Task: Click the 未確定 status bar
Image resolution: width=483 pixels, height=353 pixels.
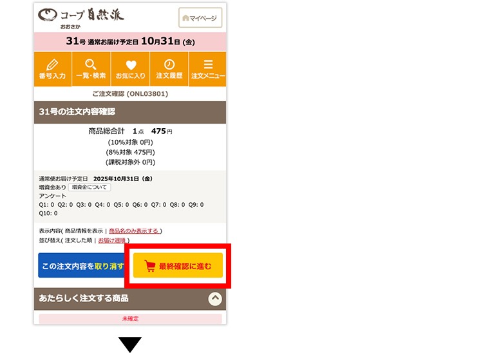Action: pyautogui.click(x=130, y=318)
